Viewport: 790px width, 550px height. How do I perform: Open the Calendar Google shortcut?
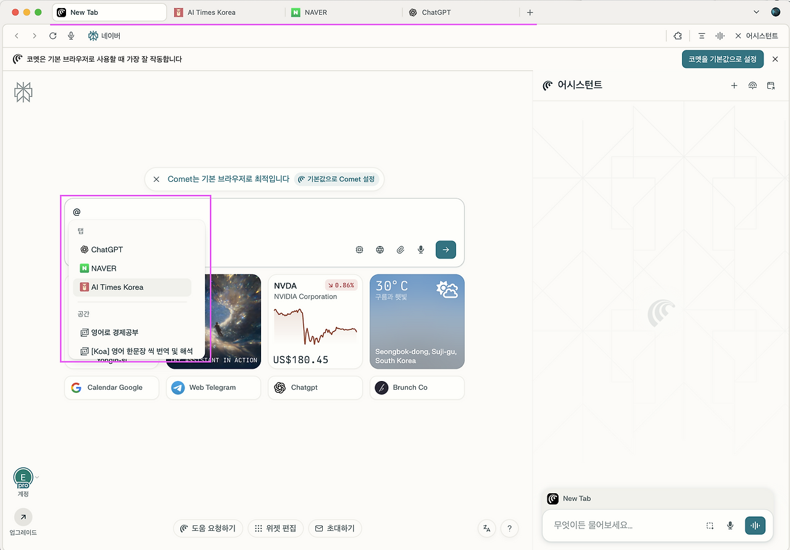click(x=112, y=388)
